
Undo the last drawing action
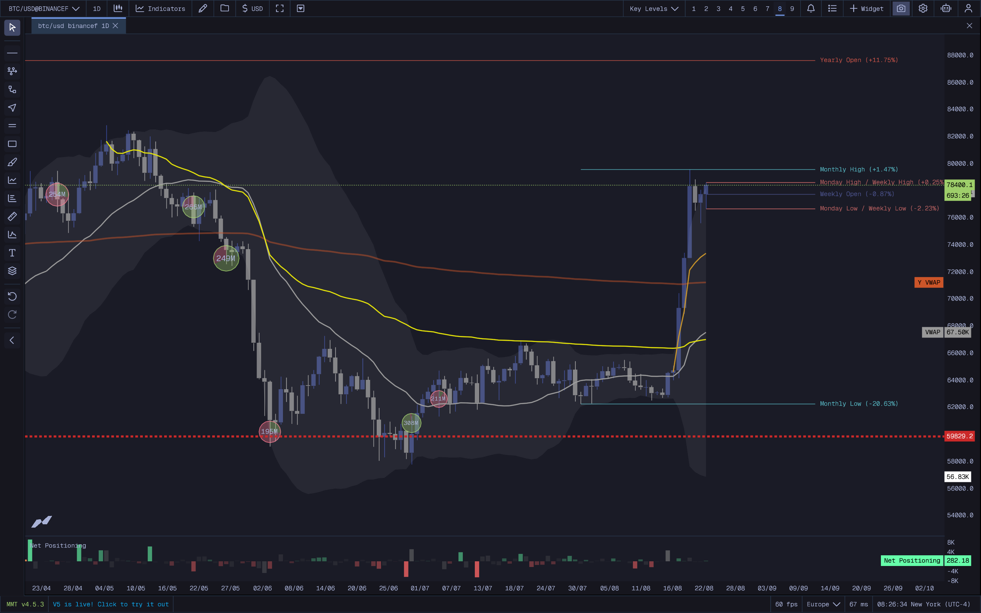tap(12, 296)
